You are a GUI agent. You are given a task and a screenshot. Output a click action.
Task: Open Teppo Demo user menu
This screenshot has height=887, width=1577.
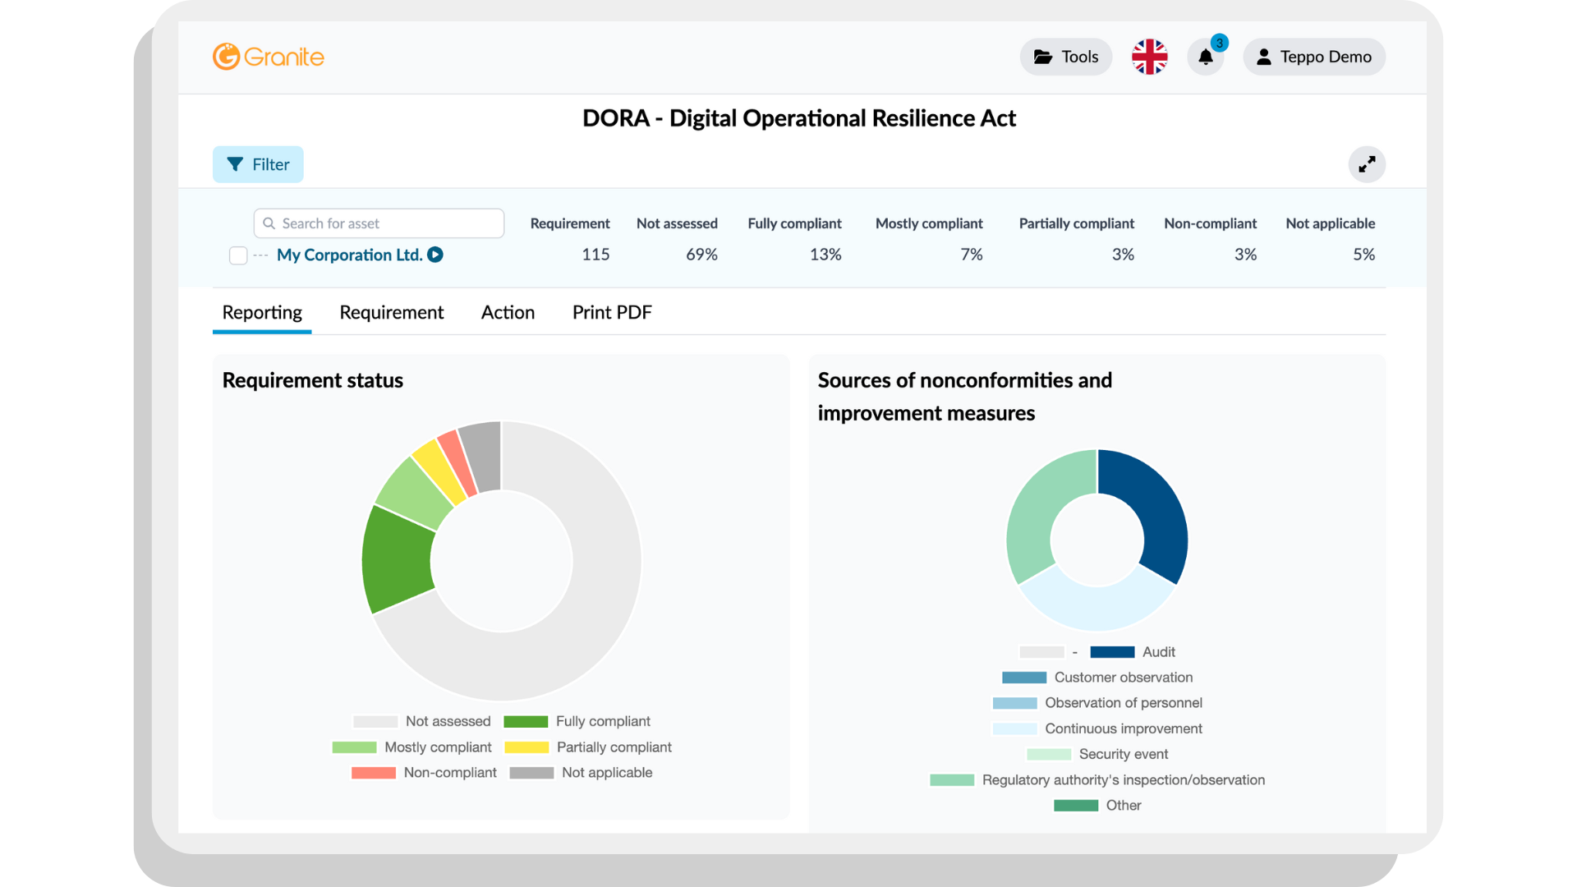(1313, 57)
